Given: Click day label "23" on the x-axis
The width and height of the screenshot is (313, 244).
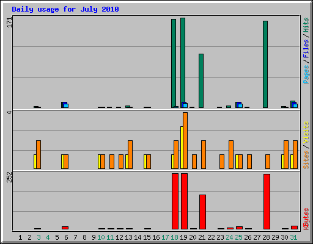Looking at the screenshot, I should (220, 237).
